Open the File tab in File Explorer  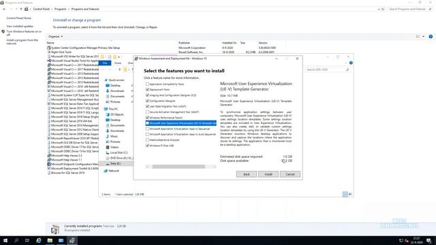click(105, 63)
